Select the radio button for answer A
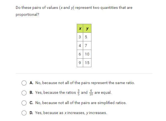The height and width of the screenshot is (121, 166). pyautogui.click(x=24, y=83)
